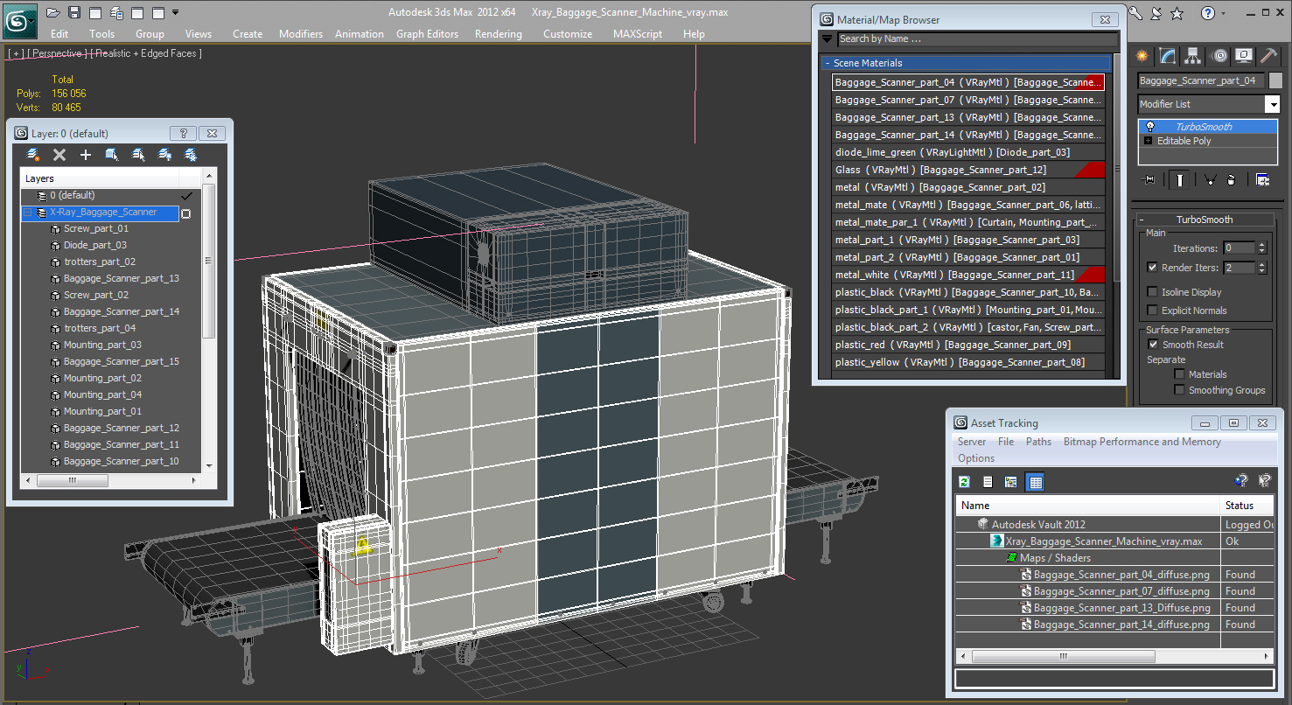Click the freeze/unfreeze all layers icon
Screen dimensions: 1292x705
(x=191, y=155)
